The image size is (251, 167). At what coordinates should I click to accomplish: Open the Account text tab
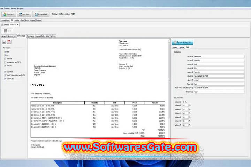pos(12,36)
